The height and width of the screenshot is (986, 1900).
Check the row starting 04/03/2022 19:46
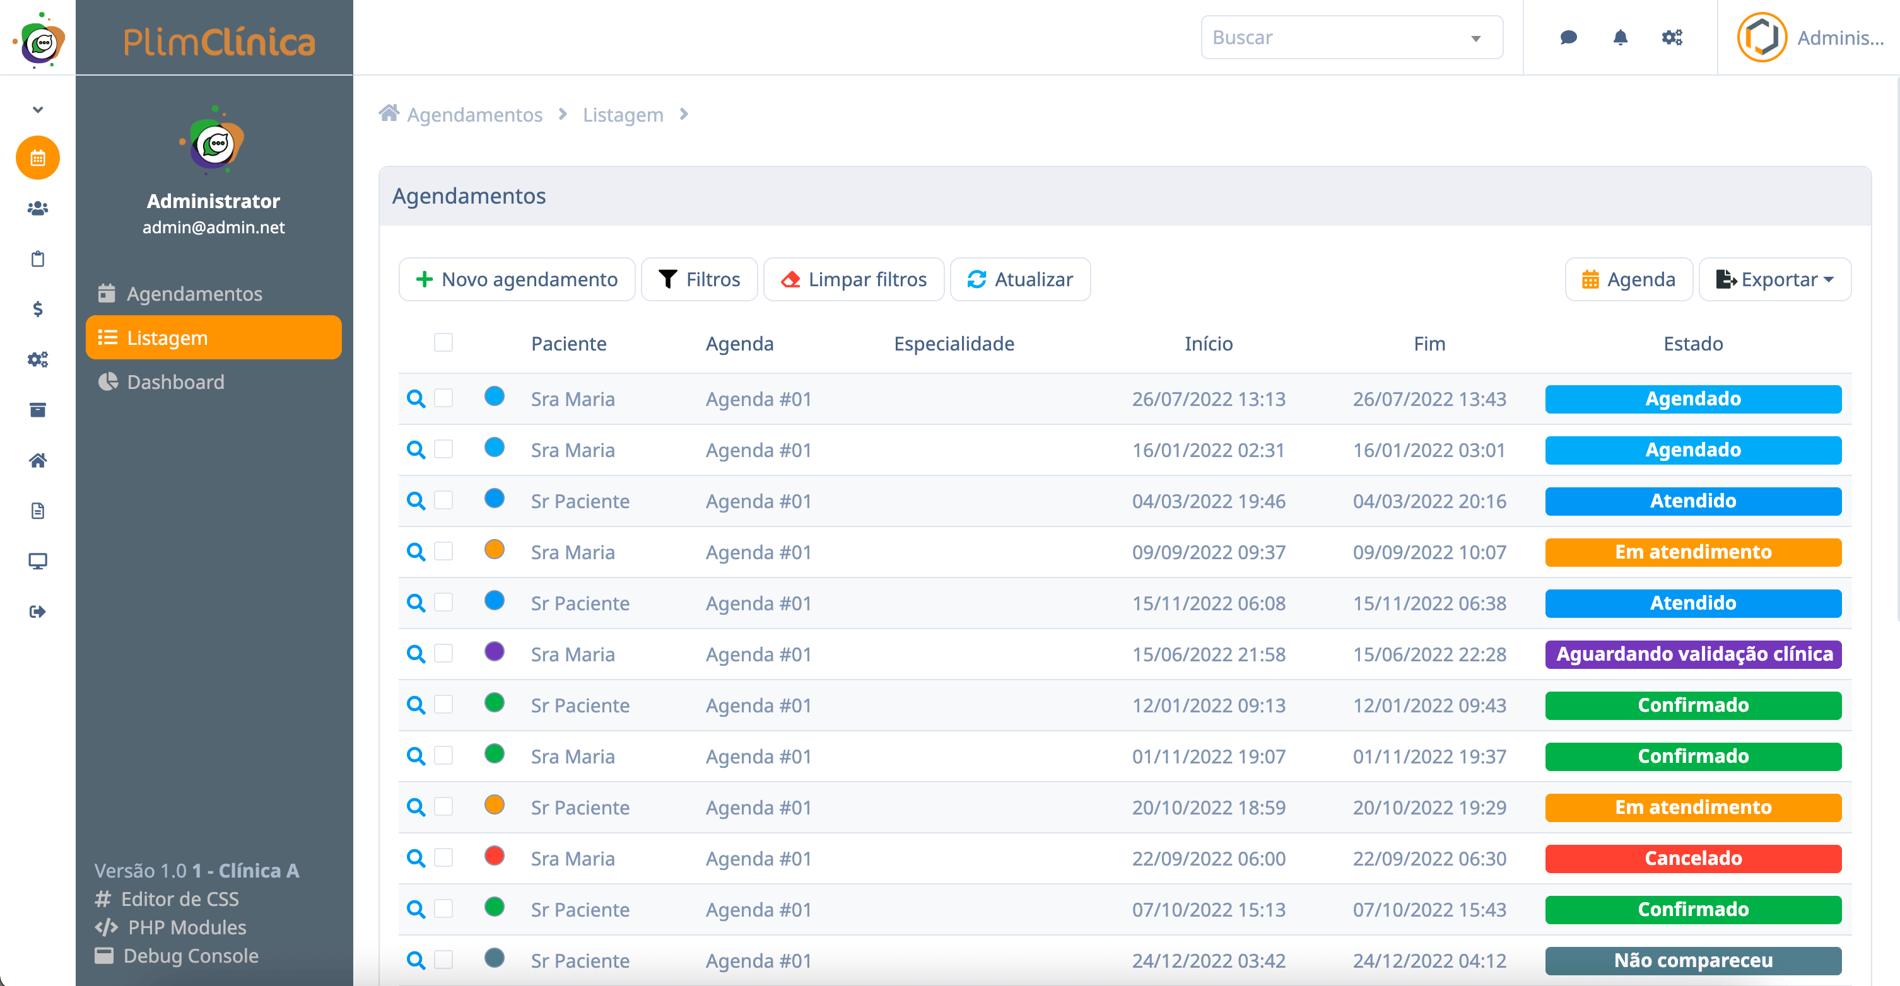pyautogui.click(x=443, y=500)
